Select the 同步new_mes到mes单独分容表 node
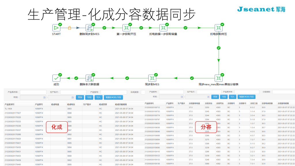This screenshot has height=166, width=295. click(218, 78)
